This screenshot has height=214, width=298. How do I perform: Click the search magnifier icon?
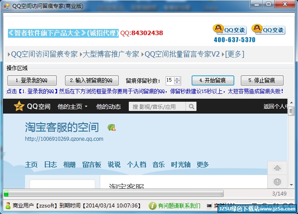click(191, 107)
